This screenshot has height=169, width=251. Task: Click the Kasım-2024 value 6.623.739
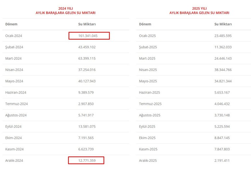pyautogui.click(x=86, y=149)
